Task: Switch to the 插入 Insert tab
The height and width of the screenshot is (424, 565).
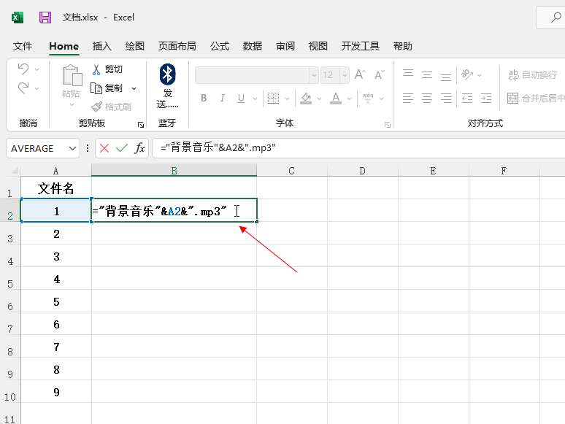Action: 102,46
